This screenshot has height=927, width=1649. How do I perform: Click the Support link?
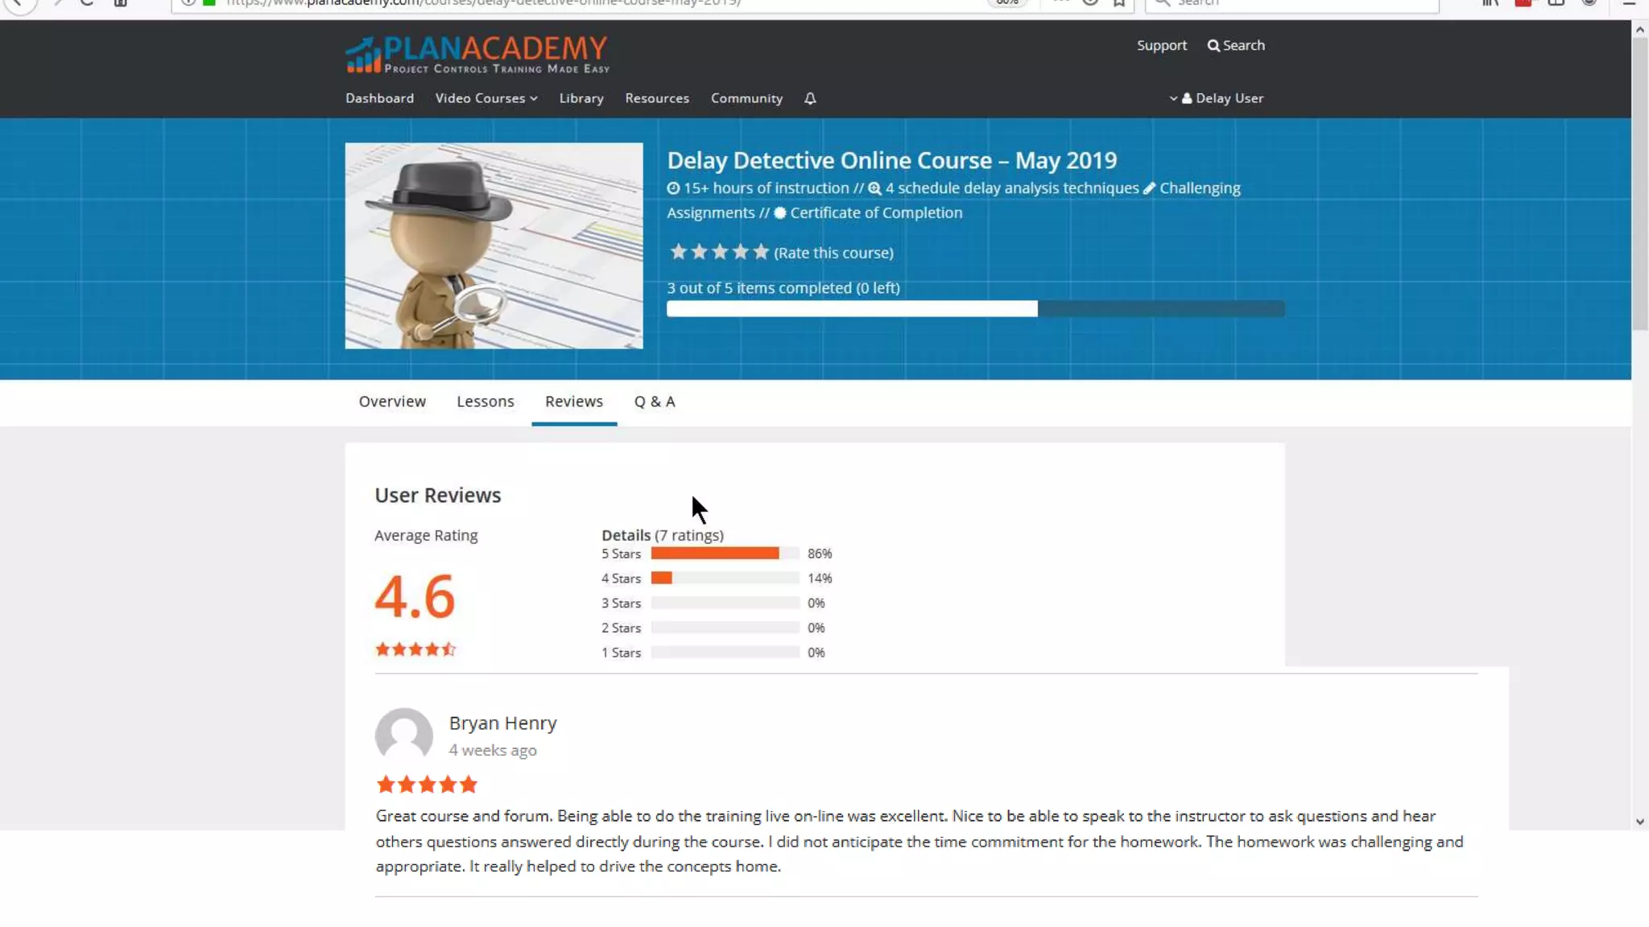click(1161, 46)
